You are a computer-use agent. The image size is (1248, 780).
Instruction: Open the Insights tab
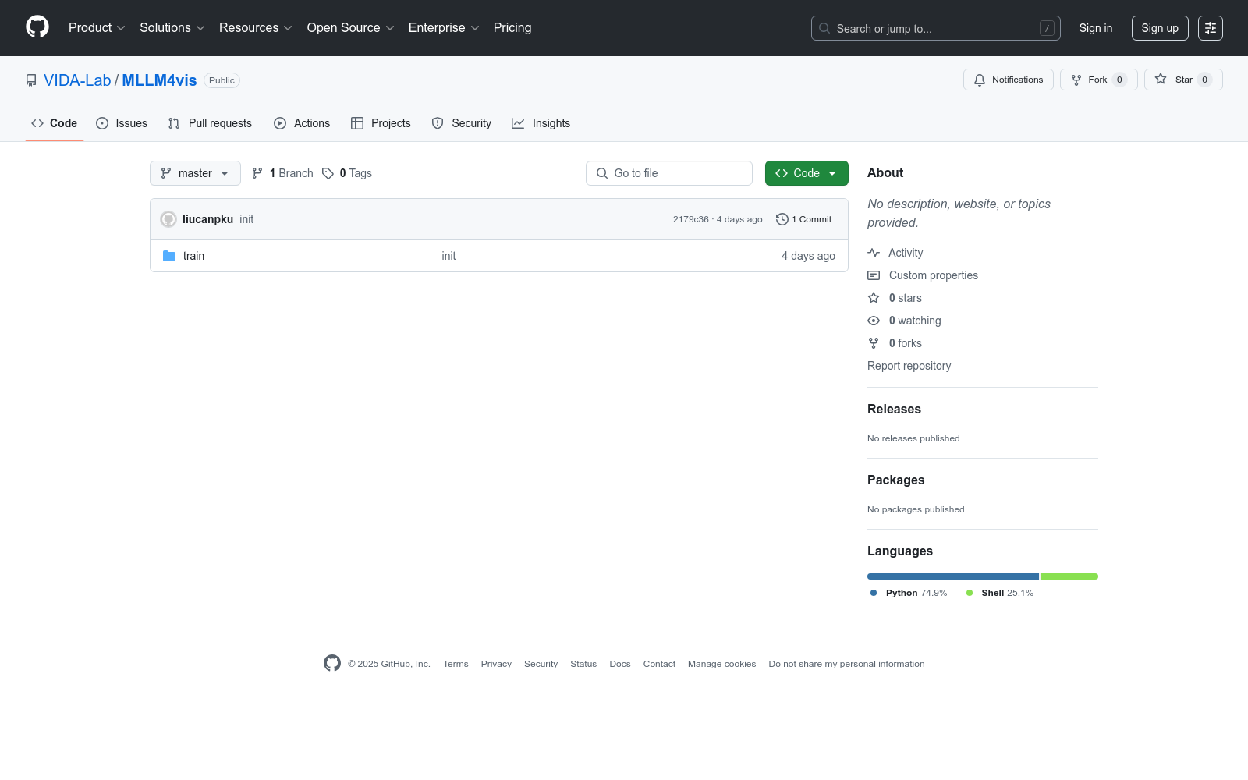pos(541,123)
